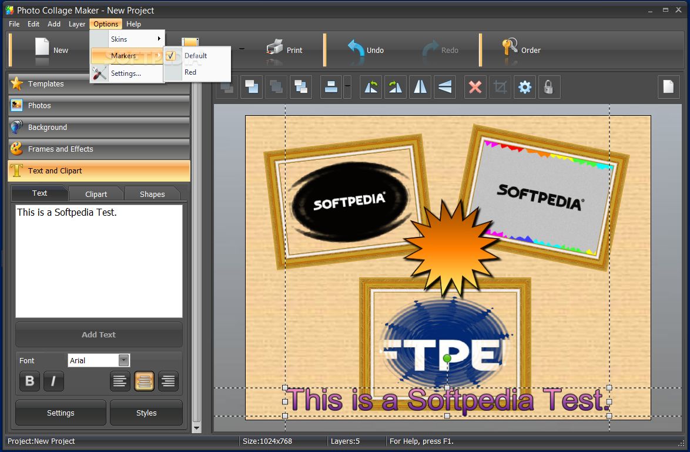Expand the Skins submenu
690x452 pixels.
click(128, 39)
